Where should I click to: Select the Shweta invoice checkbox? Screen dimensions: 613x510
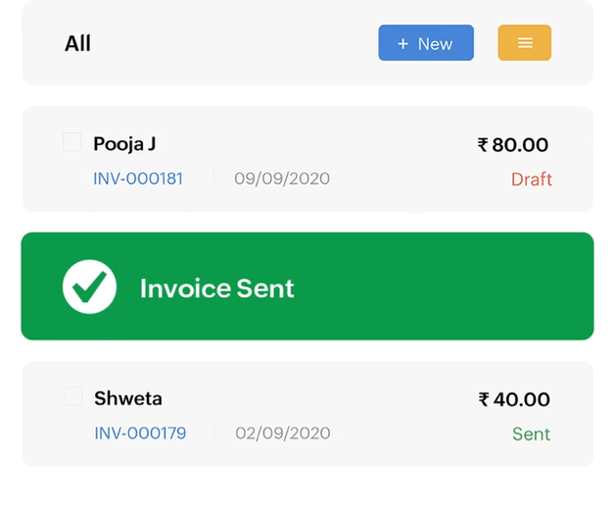point(73,396)
